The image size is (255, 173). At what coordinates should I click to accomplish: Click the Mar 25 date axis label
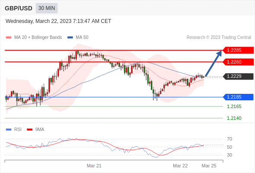point(209,166)
